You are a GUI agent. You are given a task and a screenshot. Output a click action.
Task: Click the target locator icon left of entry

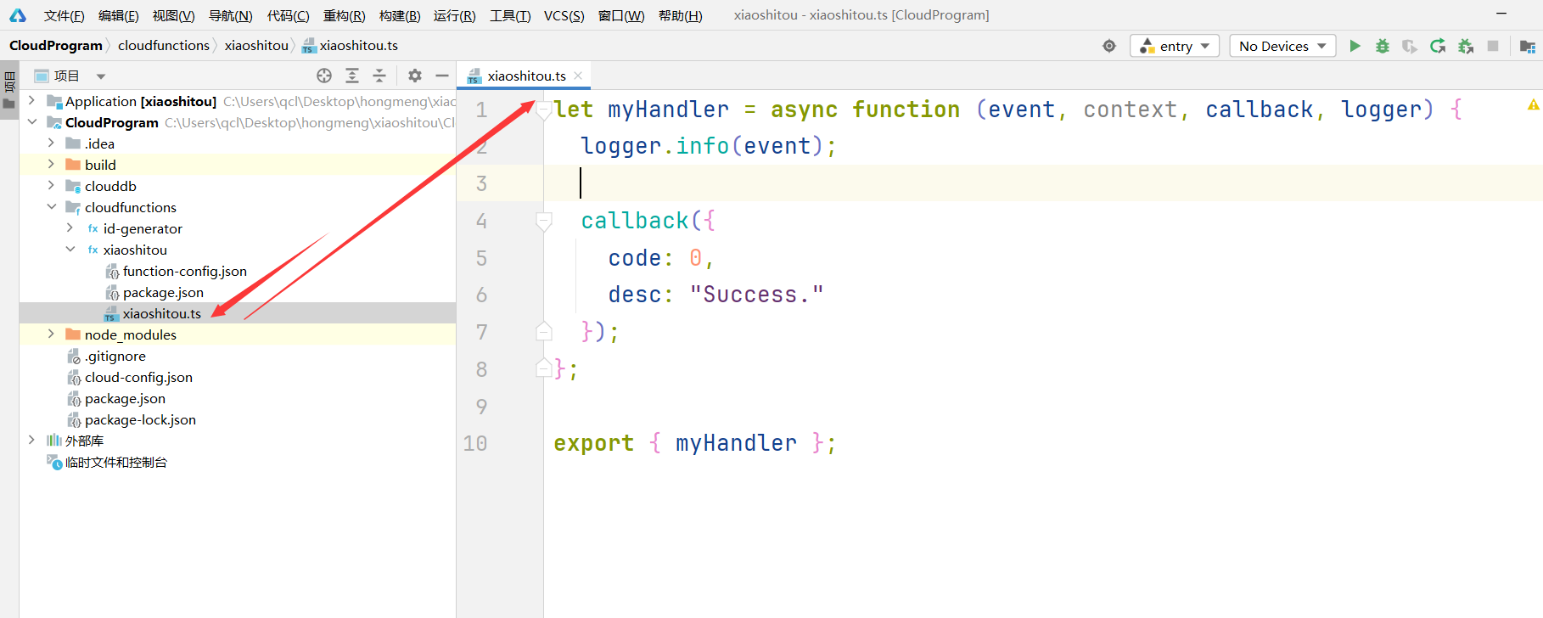click(1109, 46)
